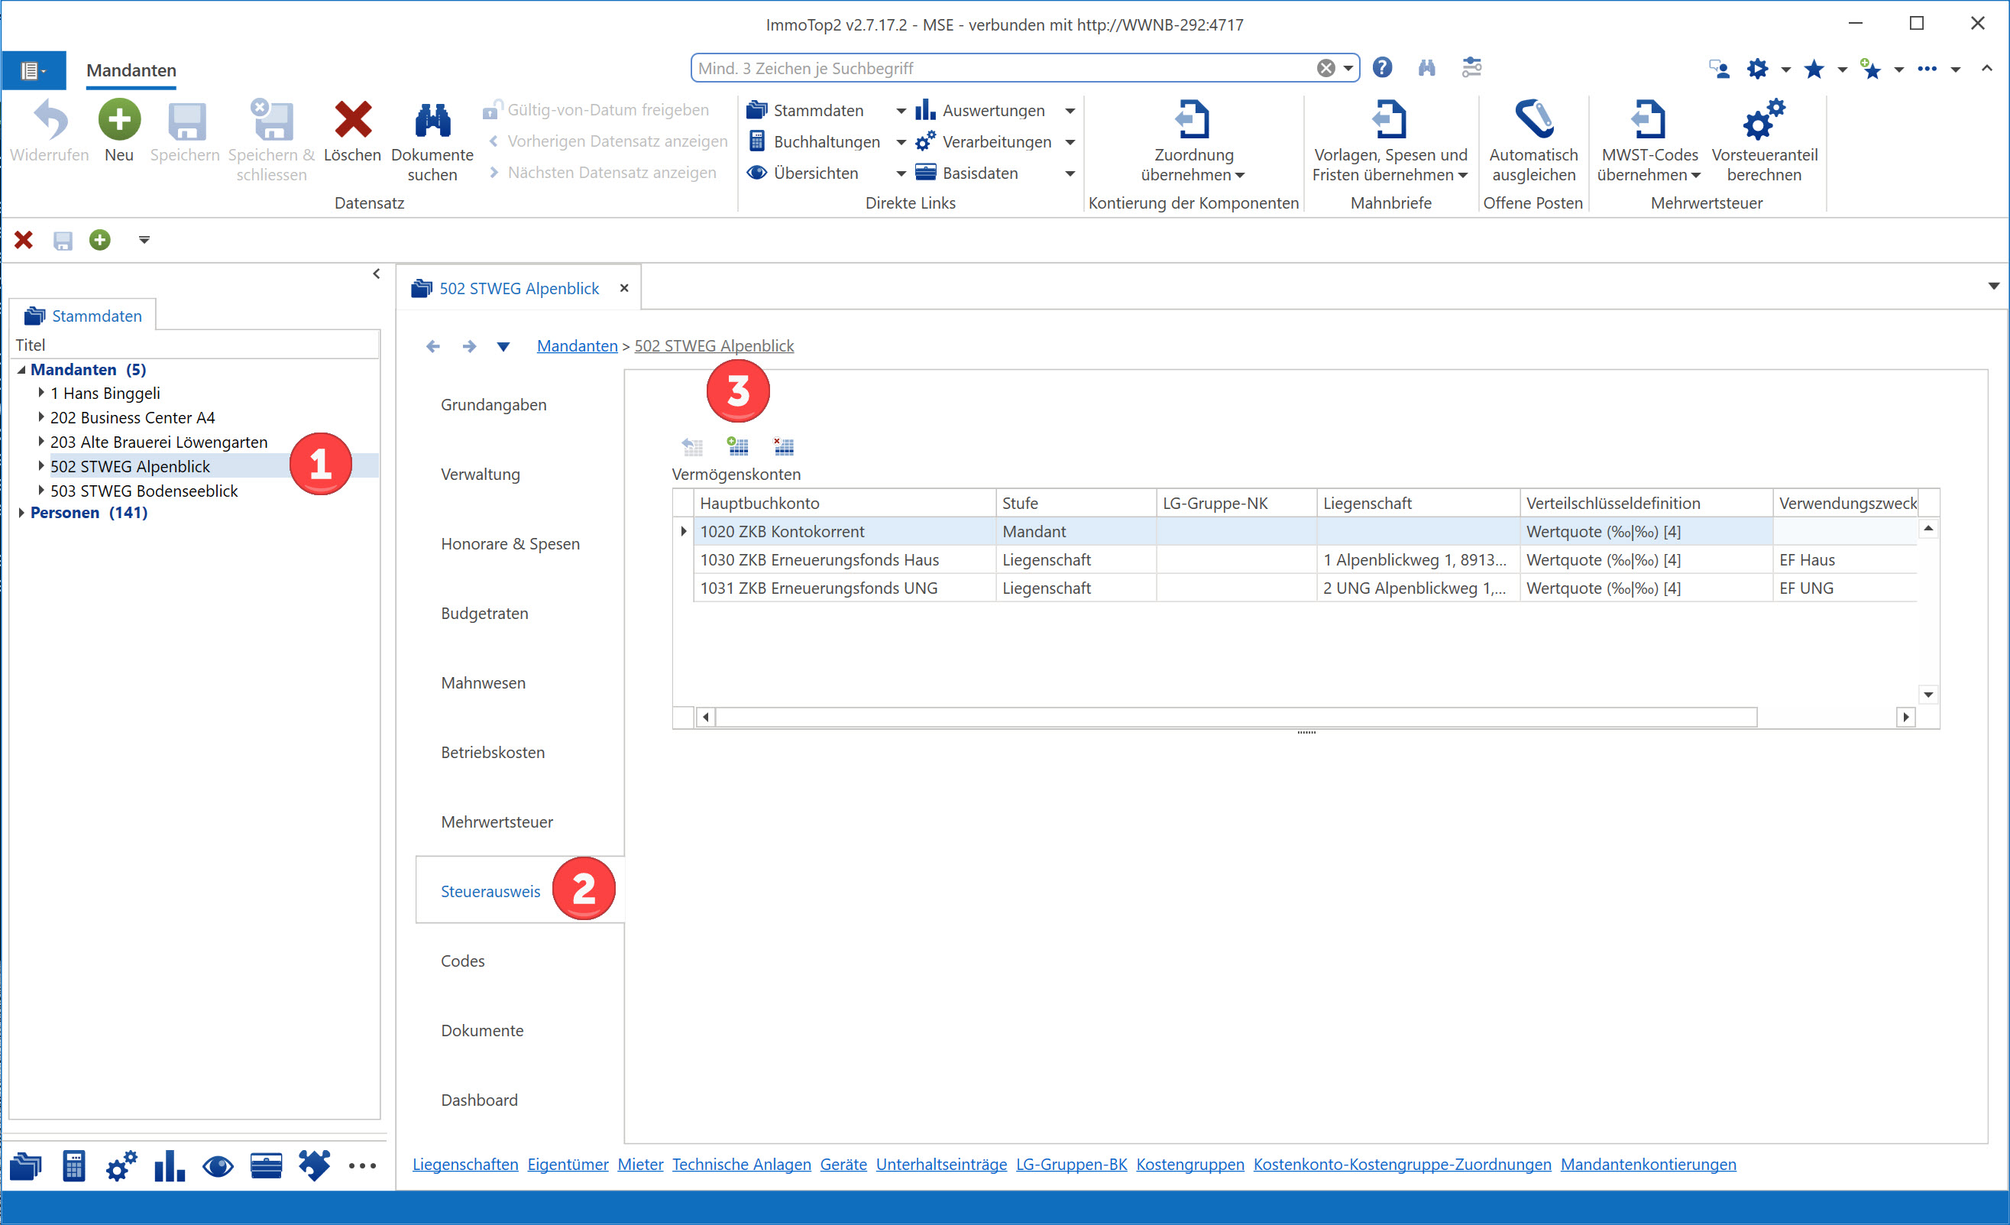Open calculator icon in bottom bar

[73, 1165]
